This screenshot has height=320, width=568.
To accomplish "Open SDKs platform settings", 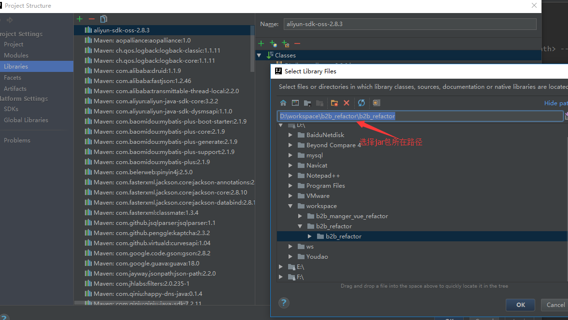I will coord(11,109).
